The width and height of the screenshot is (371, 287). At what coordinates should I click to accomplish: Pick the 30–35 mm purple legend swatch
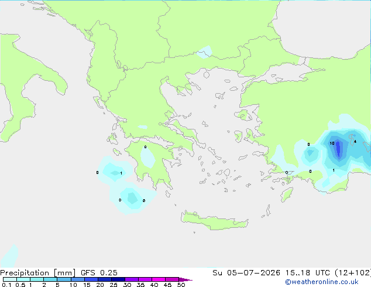[132, 279]
